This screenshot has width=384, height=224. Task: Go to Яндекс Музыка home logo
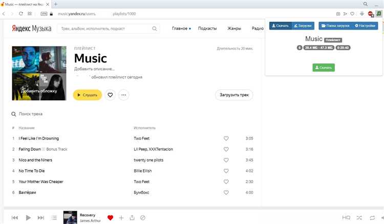[x=32, y=28]
